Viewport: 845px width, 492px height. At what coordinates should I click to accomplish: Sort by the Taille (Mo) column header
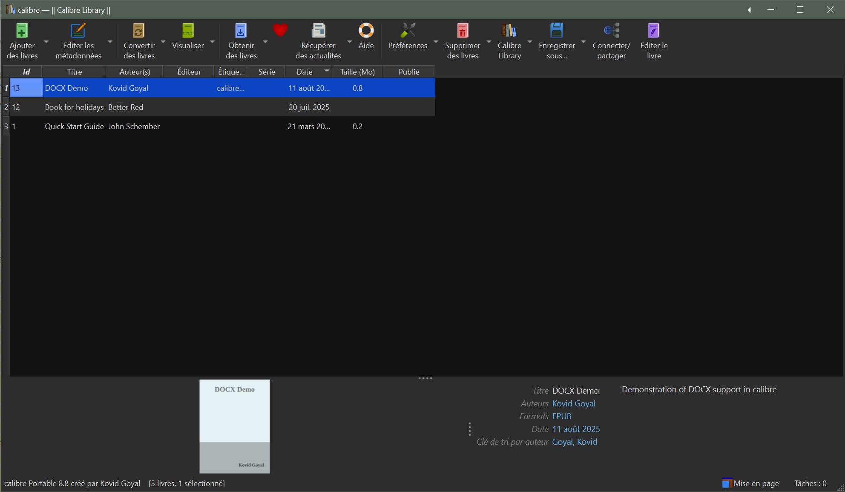click(x=357, y=72)
